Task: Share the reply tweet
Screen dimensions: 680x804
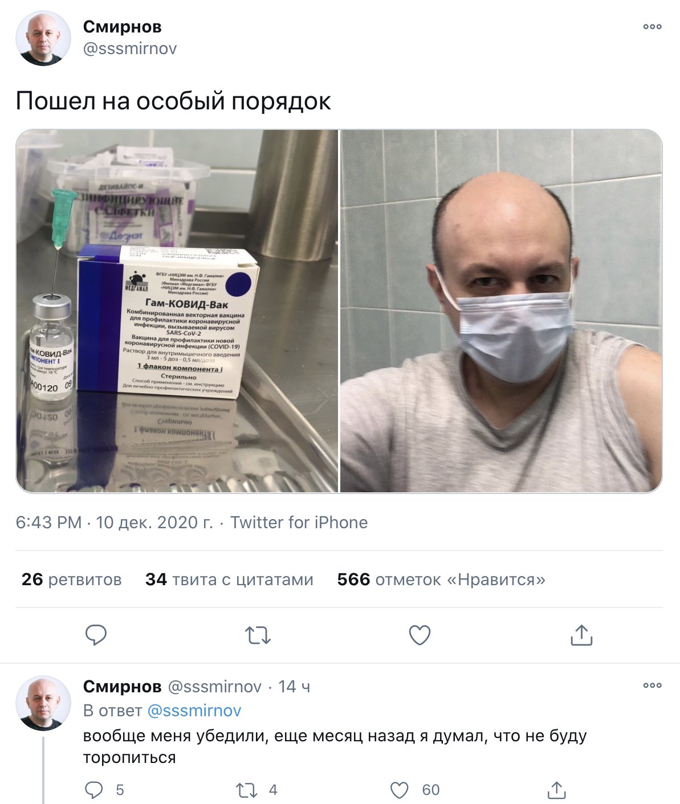Action: pyautogui.click(x=556, y=790)
